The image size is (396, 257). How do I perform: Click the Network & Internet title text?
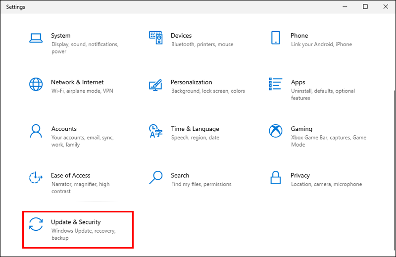[x=77, y=82]
